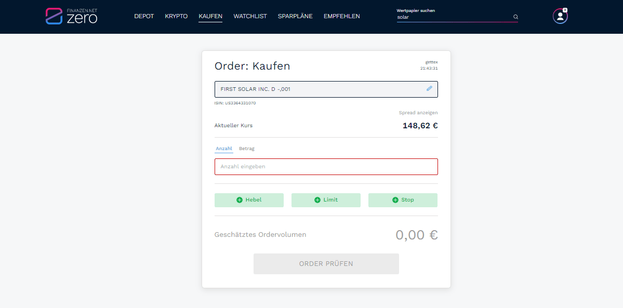Open the user profile avatar icon
This screenshot has height=308, width=623.
[x=560, y=17]
